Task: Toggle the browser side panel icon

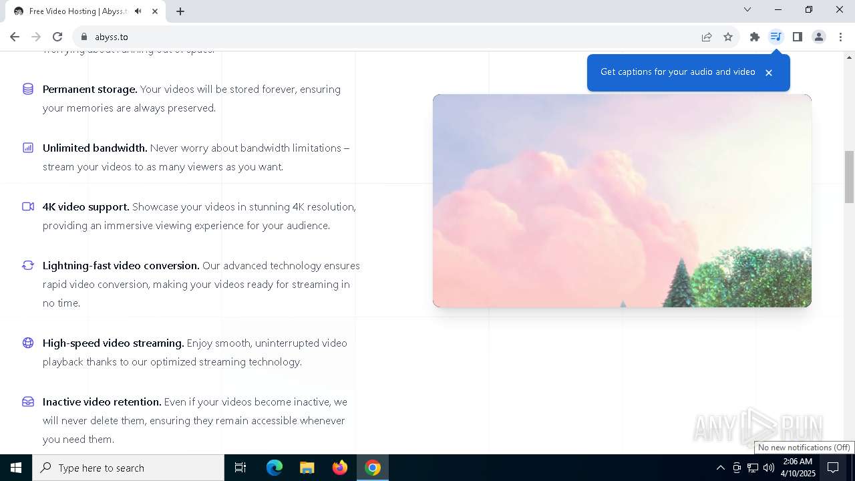Action: (798, 37)
